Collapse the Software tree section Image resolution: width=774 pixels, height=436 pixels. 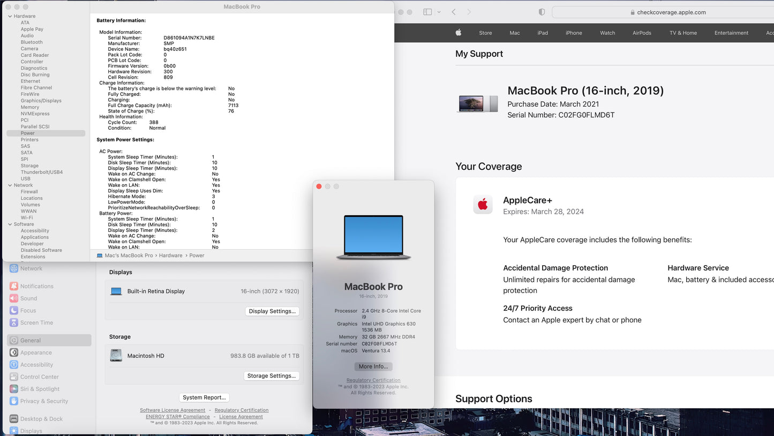pos(9,224)
